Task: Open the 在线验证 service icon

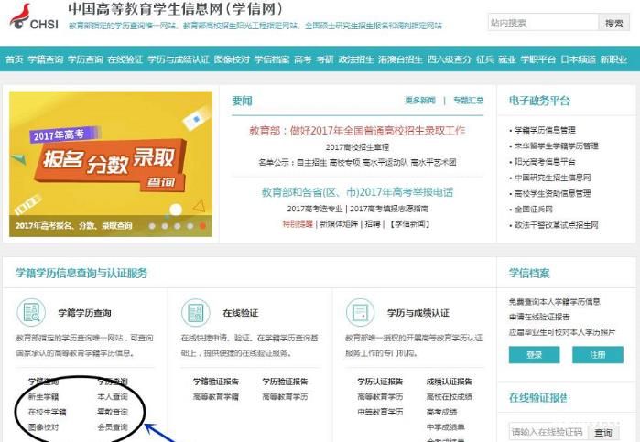Action: 196,313
